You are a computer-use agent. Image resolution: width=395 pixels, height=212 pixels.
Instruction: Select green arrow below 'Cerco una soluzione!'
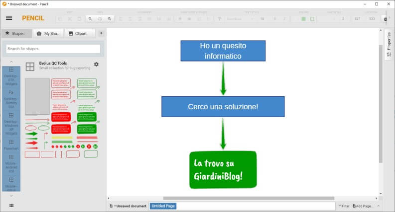[x=223, y=134]
